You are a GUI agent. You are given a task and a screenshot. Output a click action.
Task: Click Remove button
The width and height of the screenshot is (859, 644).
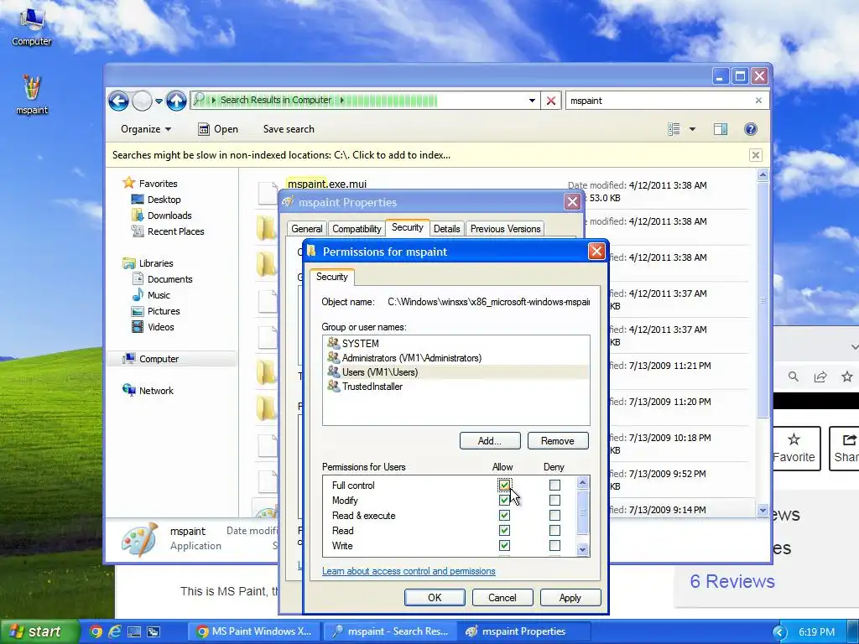tap(558, 441)
